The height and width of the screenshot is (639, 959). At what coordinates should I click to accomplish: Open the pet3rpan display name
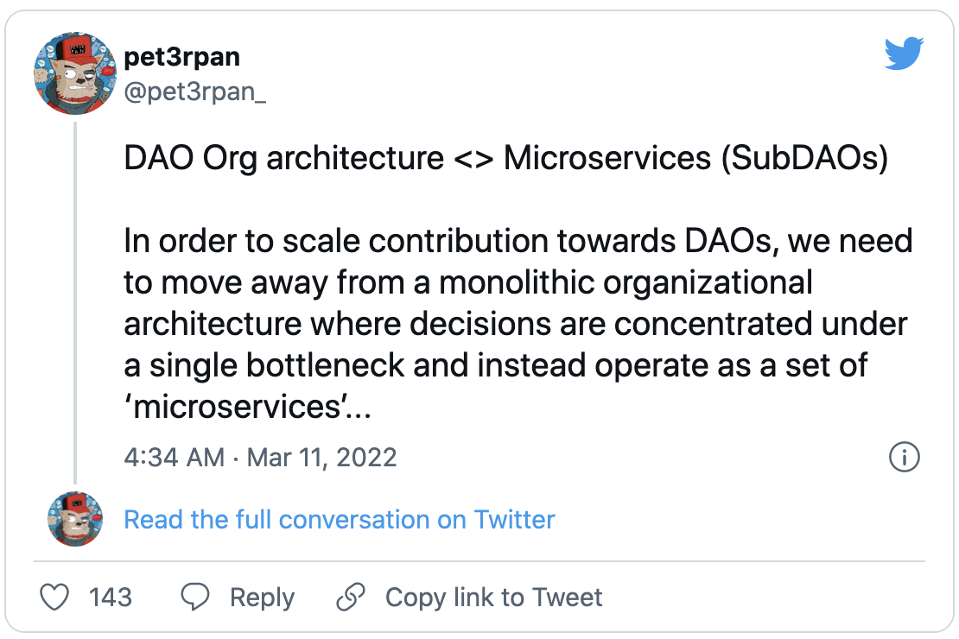coord(181,56)
